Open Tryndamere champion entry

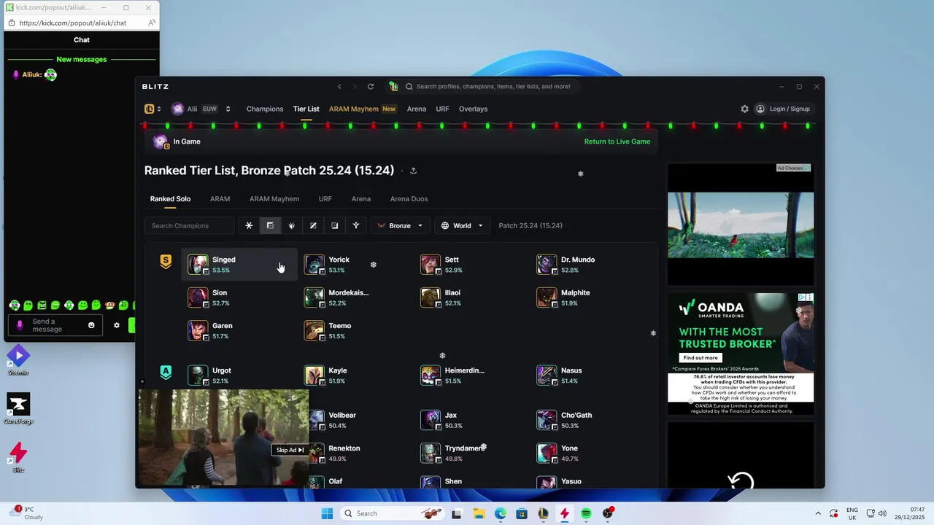pos(471,453)
